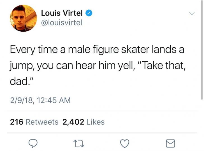The width and height of the screenshot is (204, 151).
Task: Click the Louis Virtel display name
Action: point(62,13)
